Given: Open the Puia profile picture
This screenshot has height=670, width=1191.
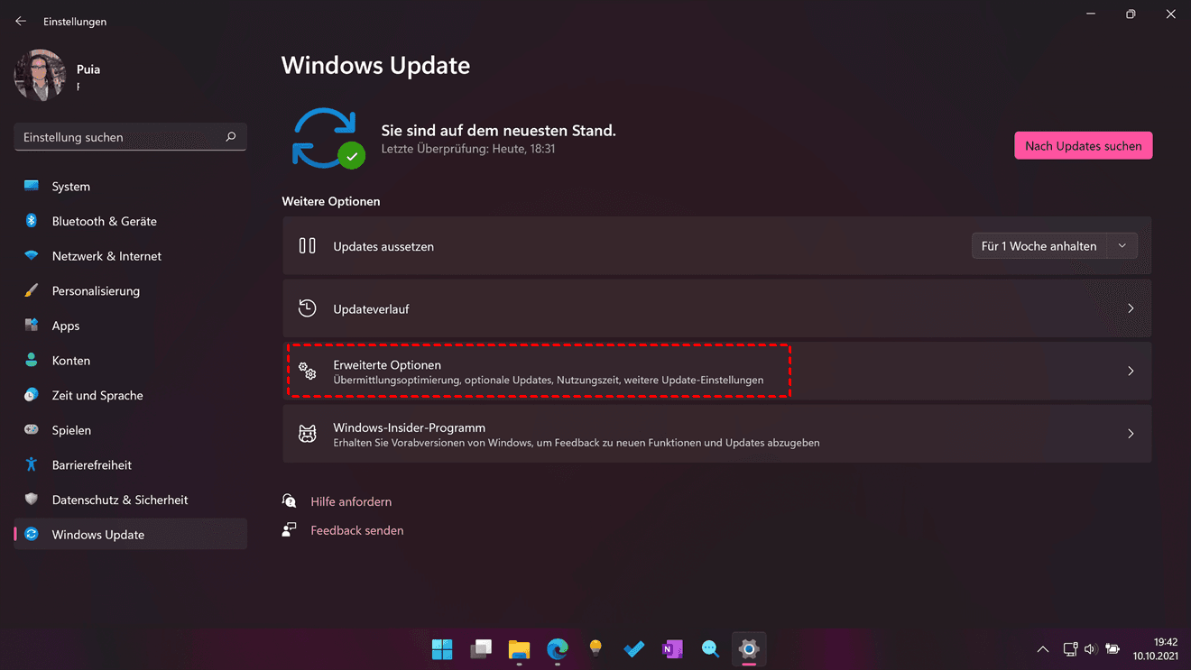Looking at the screenshot, I should click(x=40, y=76).
